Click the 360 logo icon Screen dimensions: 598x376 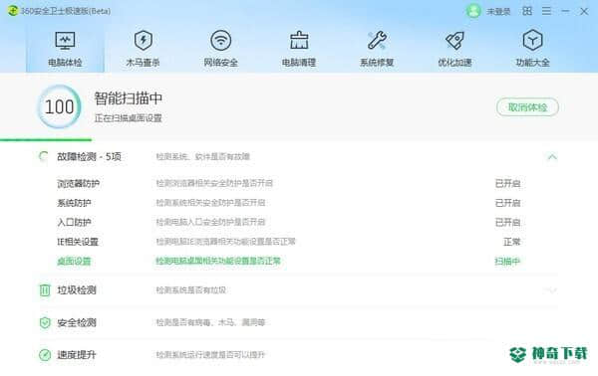(x=13, y=11)
